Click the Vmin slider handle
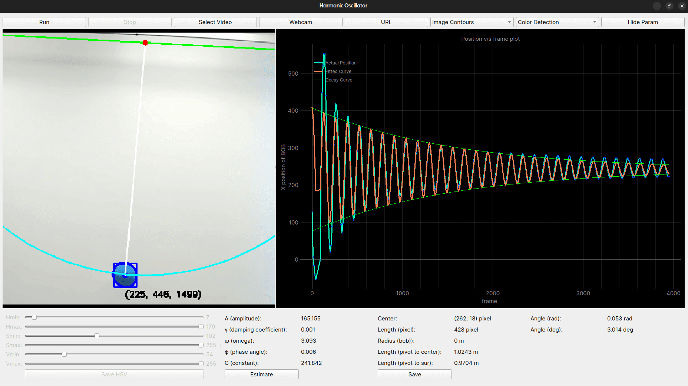This screenshot has width=688, height=386. coord(64,355)
